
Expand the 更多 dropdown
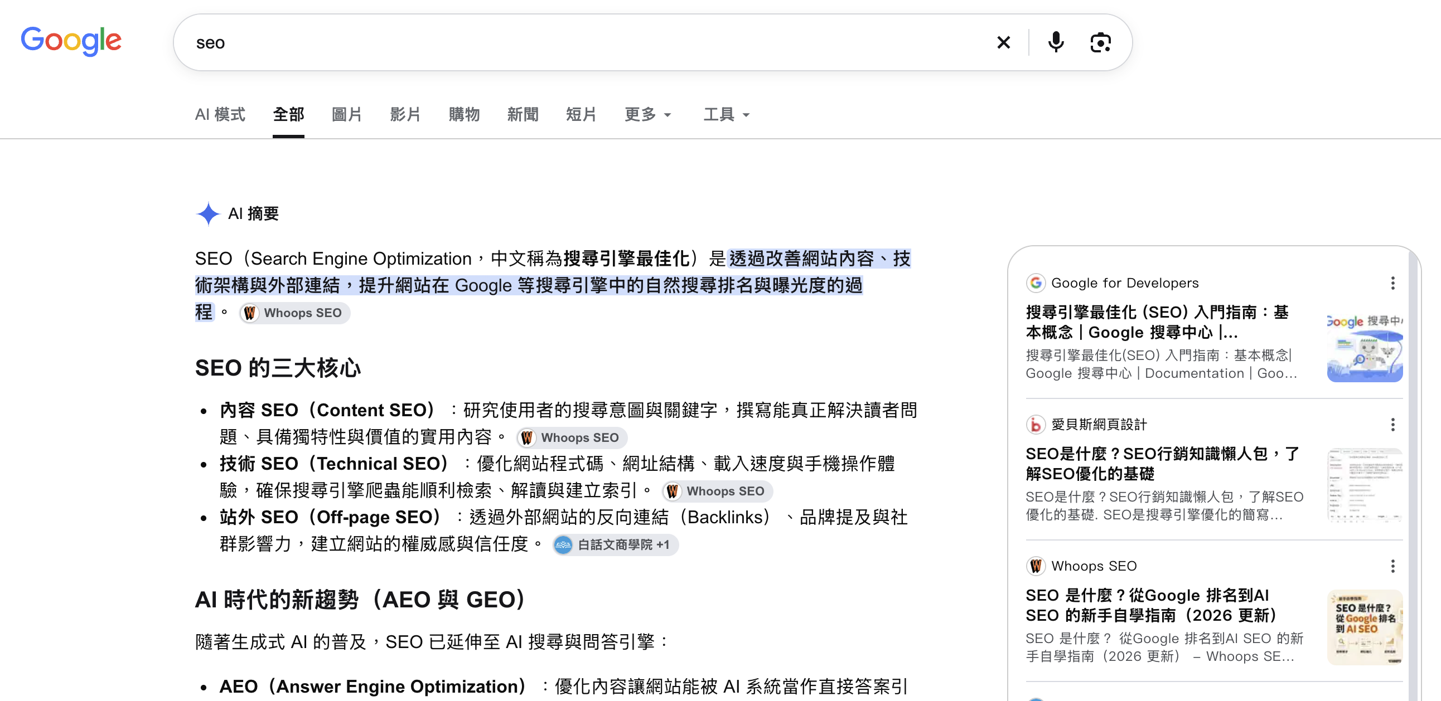point(647,115)
